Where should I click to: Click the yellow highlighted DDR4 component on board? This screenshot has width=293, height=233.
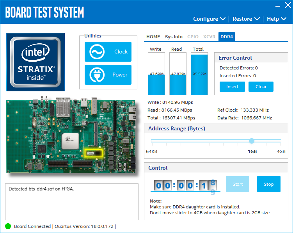[93, 153]
